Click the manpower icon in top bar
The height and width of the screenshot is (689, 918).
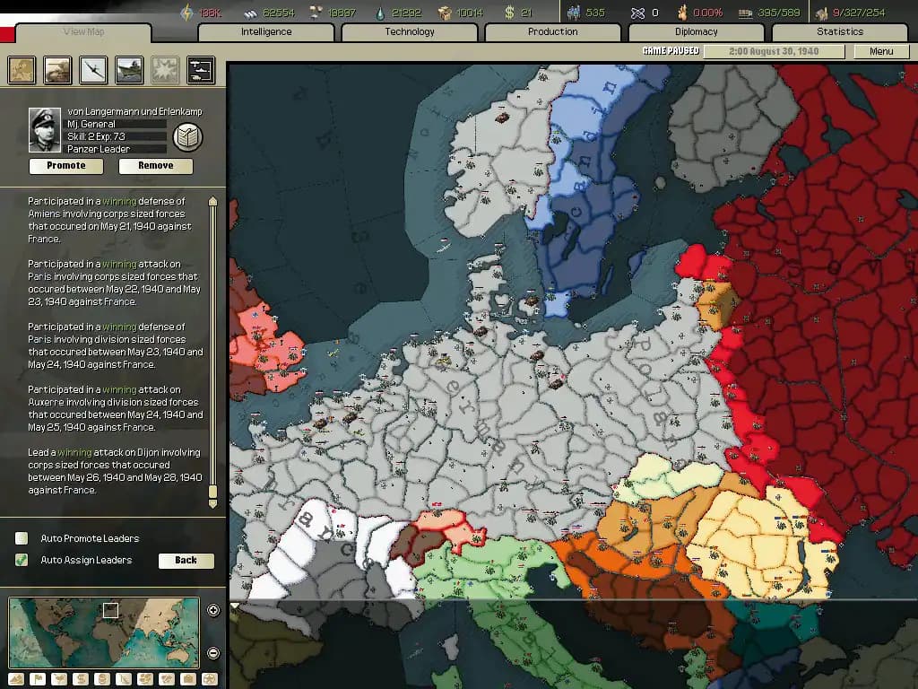pos(576,12)
